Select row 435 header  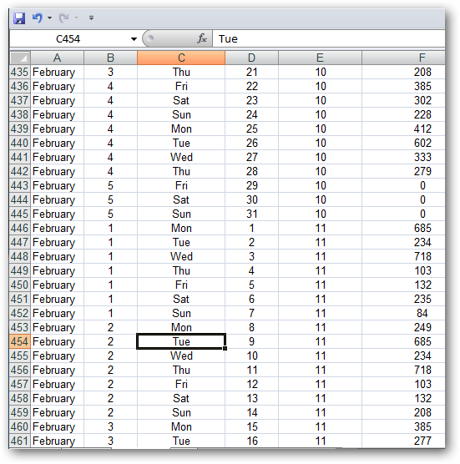pyautogui.click(x=20, y=73)
